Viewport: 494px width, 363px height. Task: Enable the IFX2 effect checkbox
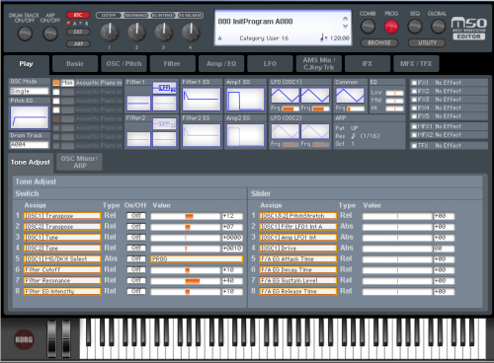click(415, 91)
